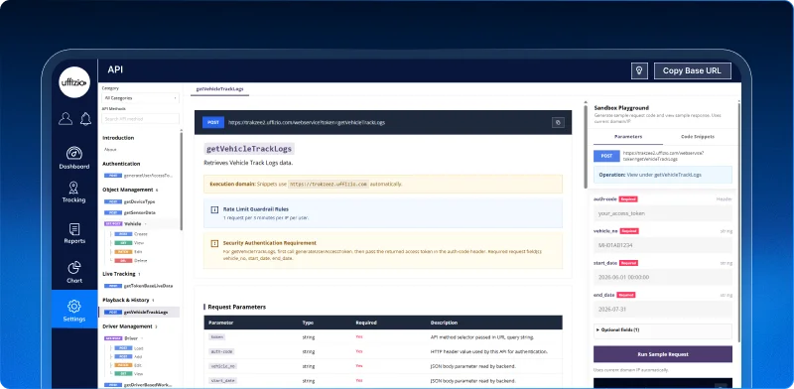Focus the Search API method field

point(140,119)
